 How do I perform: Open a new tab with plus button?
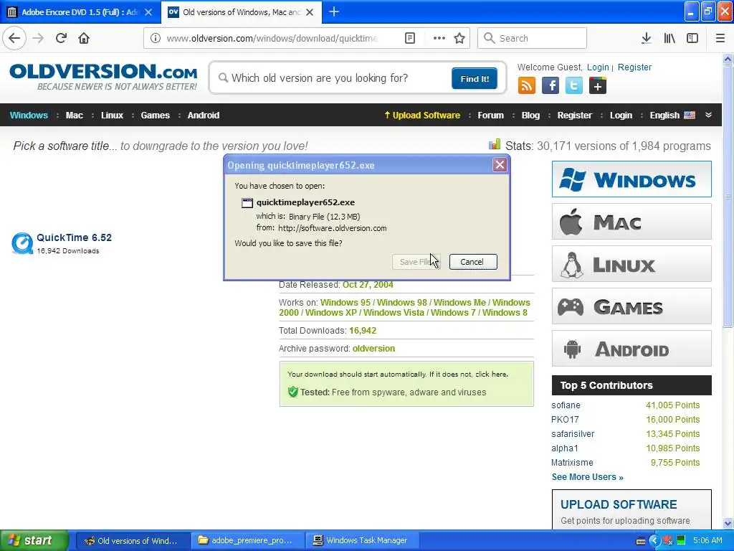[x=334, y=11]
